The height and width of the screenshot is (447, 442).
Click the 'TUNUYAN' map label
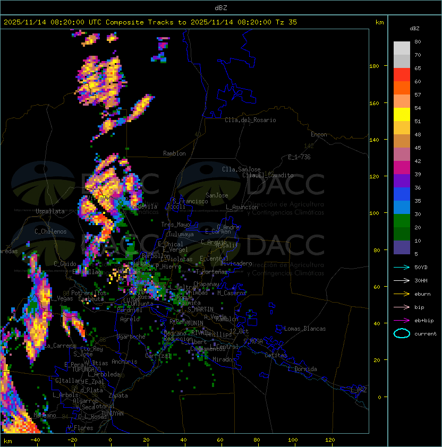[113, 414]
